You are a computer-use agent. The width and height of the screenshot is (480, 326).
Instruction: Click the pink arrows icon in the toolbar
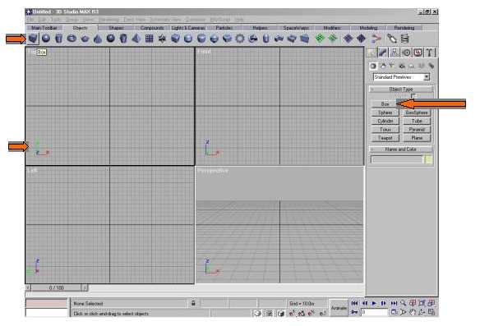(x=376, y=39)
